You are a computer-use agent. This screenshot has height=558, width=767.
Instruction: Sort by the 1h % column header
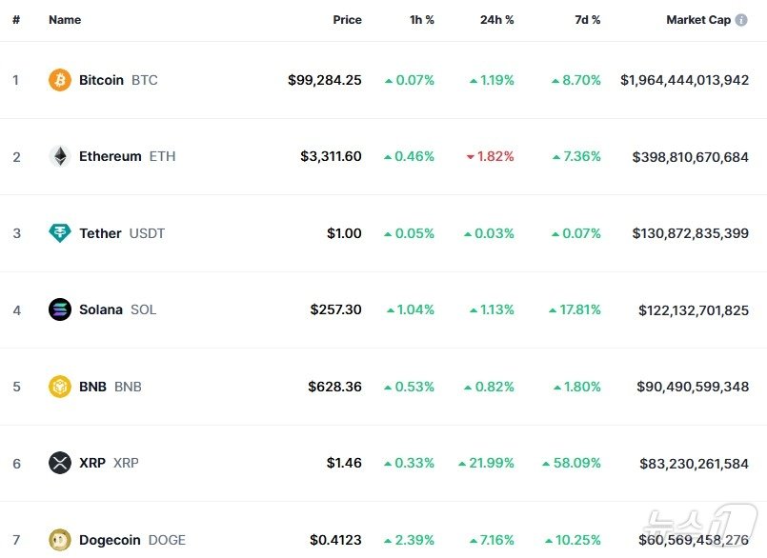click(422, 20)
